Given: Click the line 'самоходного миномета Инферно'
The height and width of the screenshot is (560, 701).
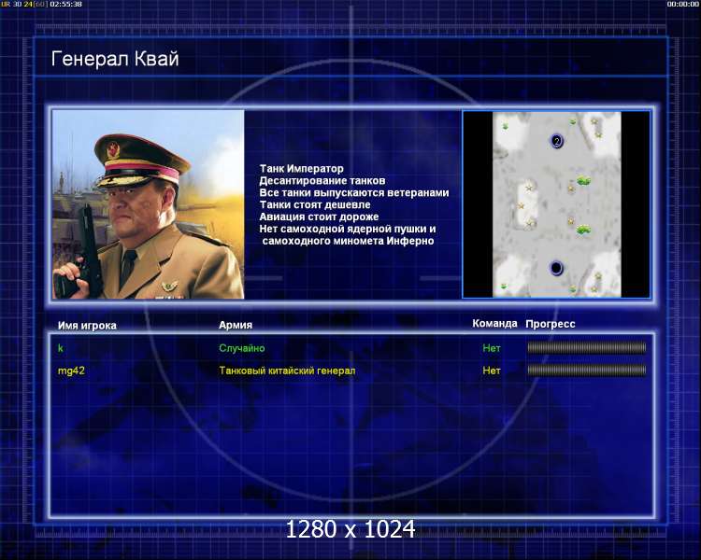Looking at the screenshot, I should (x=349, y=241).
